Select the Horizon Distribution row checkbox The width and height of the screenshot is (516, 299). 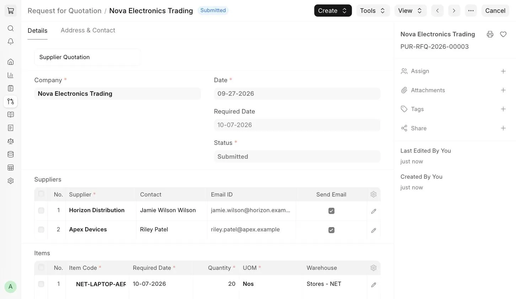coord(41,210)
